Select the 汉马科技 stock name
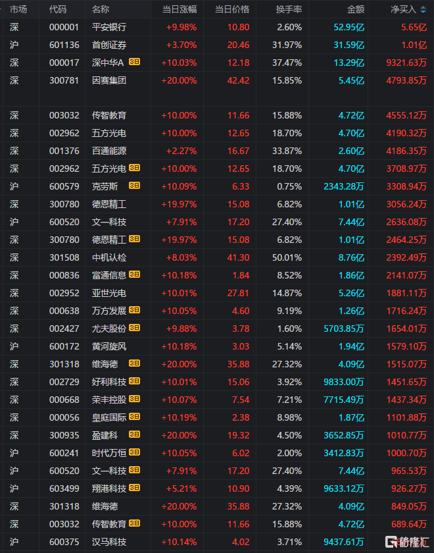This screenshot has width=434, height=553. [x=109, y=542]
